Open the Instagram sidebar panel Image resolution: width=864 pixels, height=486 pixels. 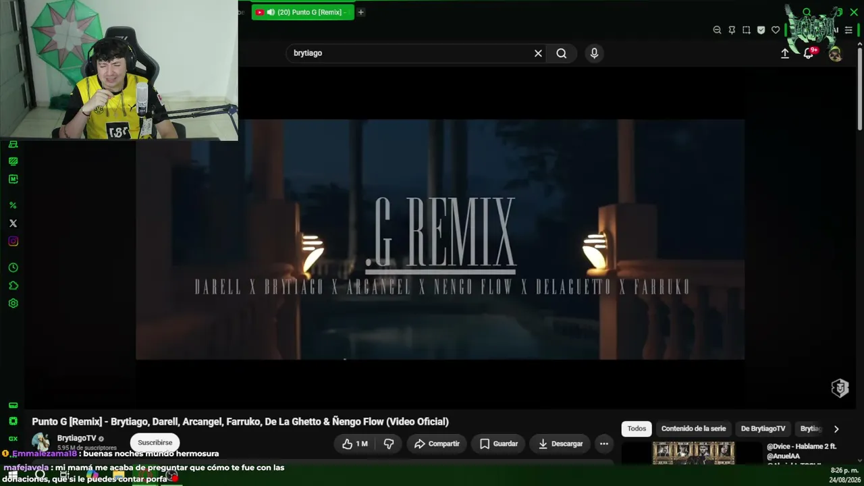pyautogui.click(x=13, y=242)
